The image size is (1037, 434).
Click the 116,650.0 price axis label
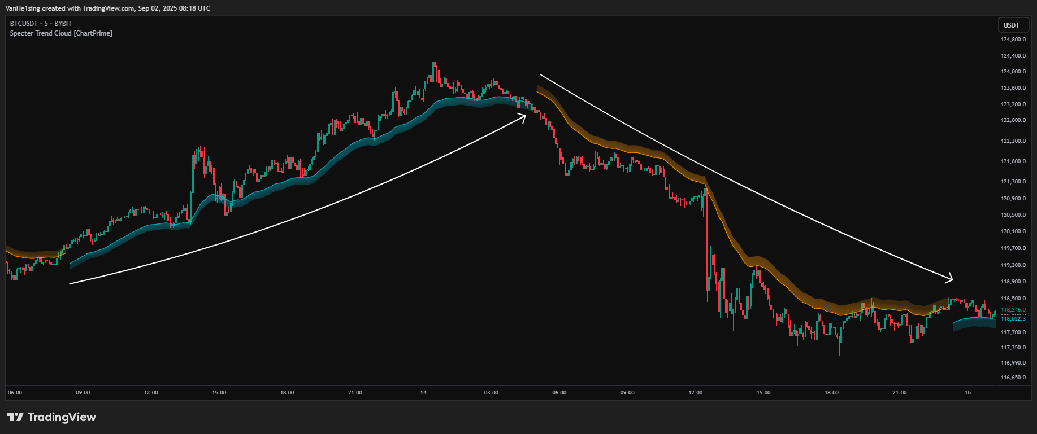(x=1013, y=378)
